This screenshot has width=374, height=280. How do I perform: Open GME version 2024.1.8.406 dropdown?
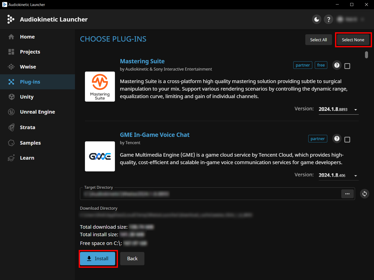point(339,175)
